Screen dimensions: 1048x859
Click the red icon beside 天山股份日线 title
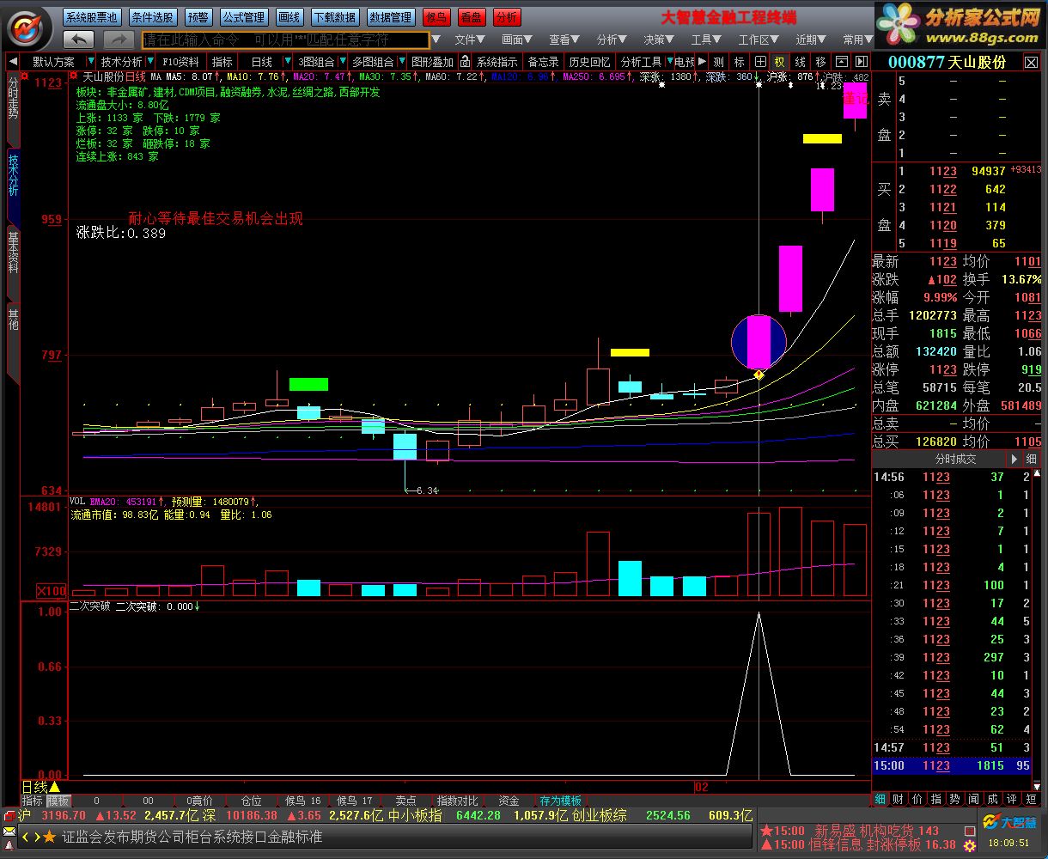pos(73,76)
